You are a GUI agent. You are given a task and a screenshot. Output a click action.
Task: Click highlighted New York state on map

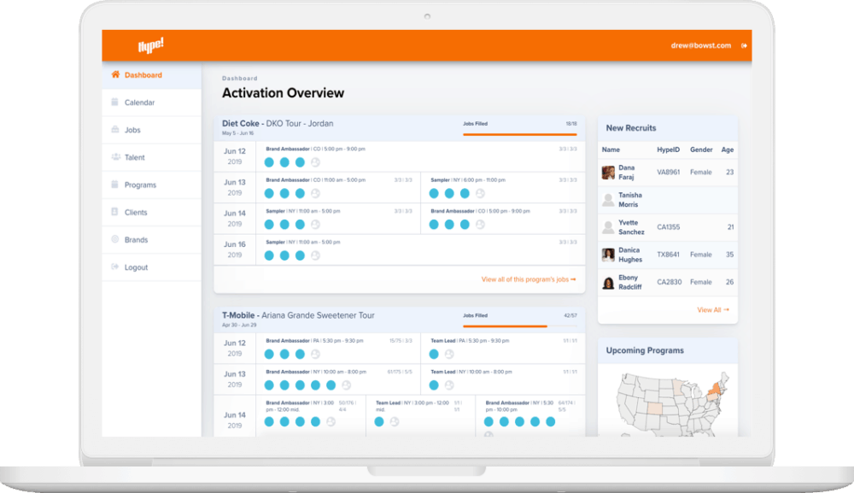click(713, 390)
